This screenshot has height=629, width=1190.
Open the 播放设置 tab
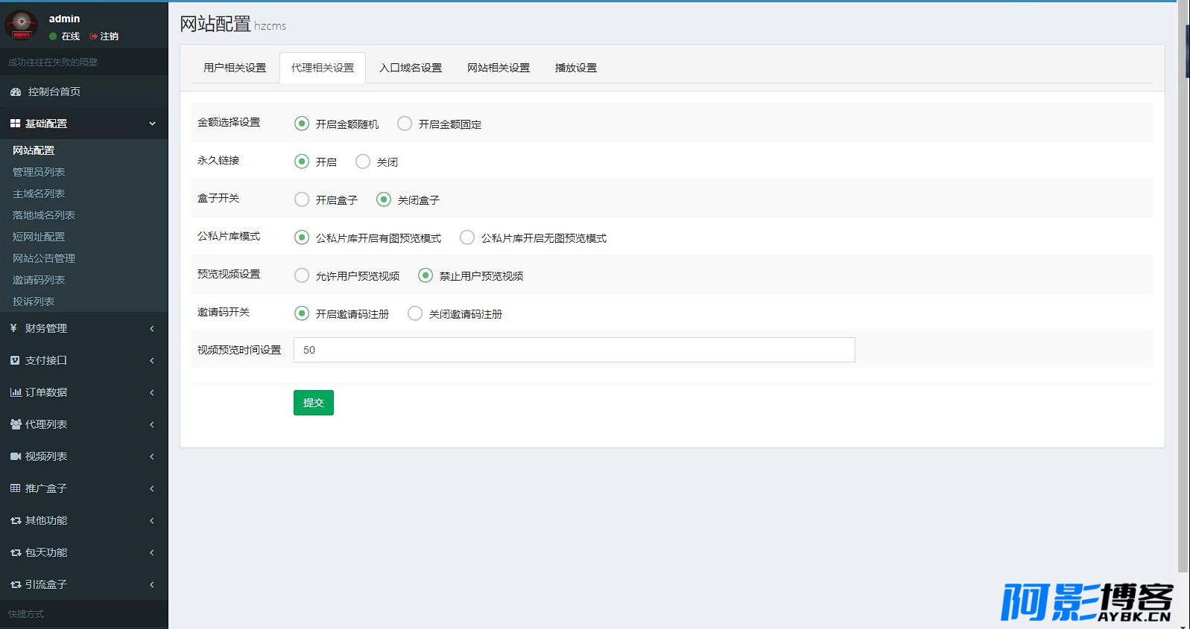[x=576, y=68]
